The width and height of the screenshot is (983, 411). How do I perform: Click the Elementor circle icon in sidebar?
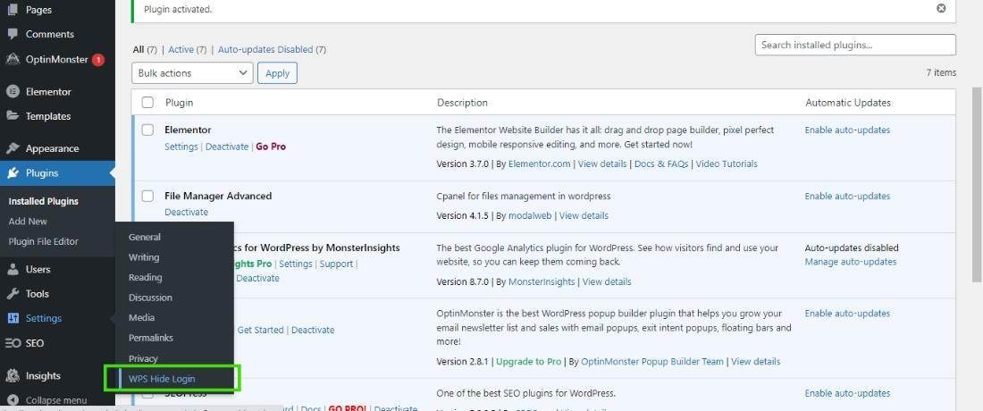coord(13,91)
